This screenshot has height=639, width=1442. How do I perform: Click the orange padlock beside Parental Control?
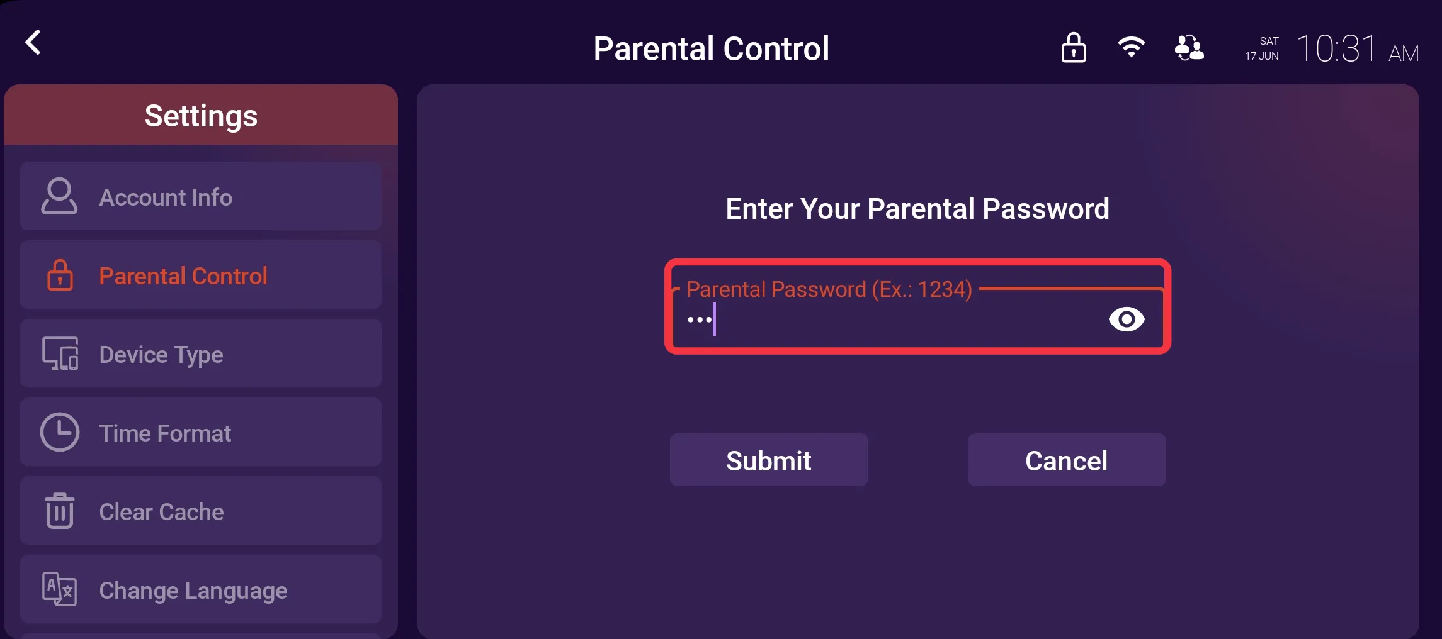pos(60,275)
